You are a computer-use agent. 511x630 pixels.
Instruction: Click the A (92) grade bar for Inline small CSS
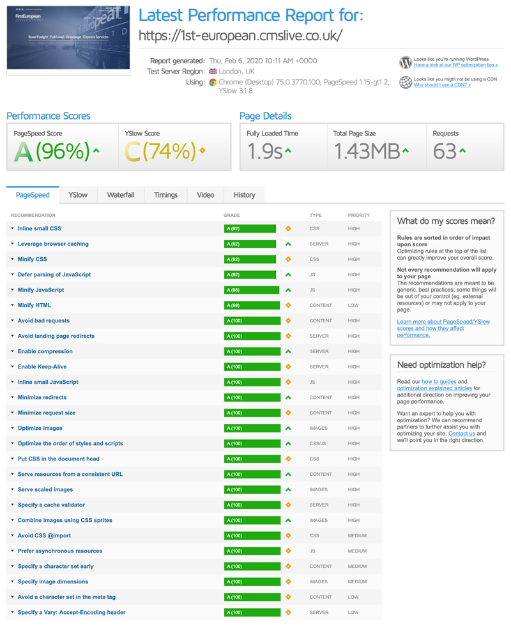click(252, 228)
